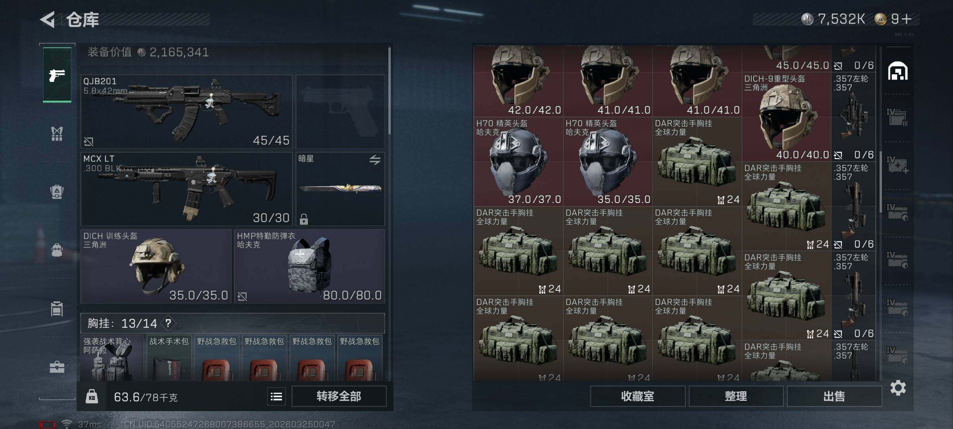
Task: Click the plus icon next to gold currency
Action: tap(907, 19)
